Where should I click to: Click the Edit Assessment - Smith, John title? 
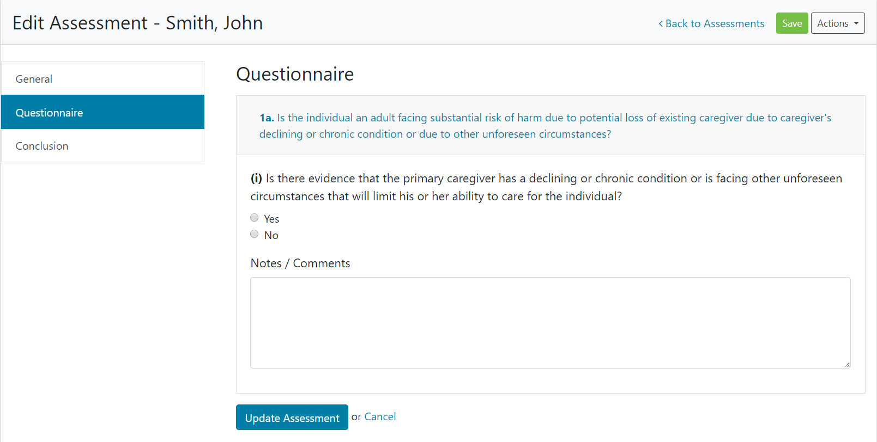pyautogui.click(x=137, y=23)
